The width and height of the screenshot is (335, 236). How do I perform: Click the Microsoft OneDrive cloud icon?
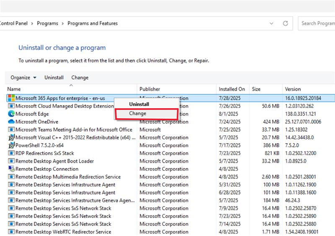click(11, 122)
